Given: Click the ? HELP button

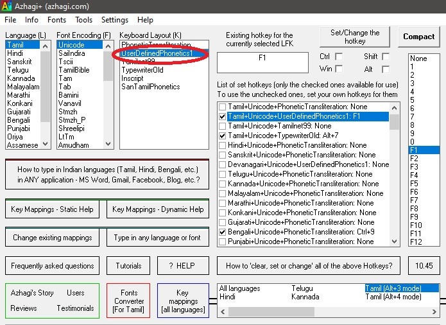Looking at the screenshot, I should coord(183,266).
